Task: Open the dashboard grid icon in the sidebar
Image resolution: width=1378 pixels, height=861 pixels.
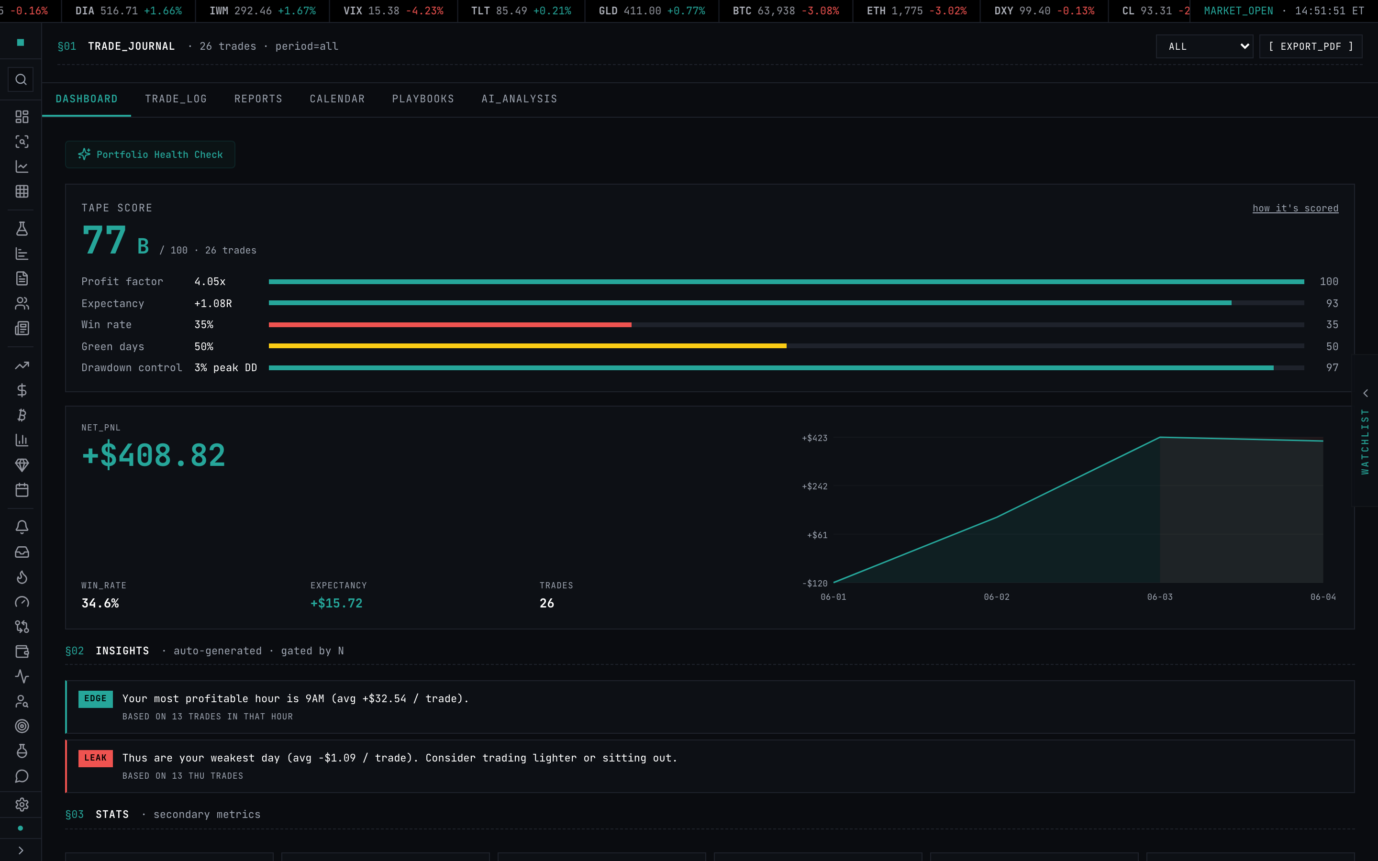Action: click(x=22, y=117)
